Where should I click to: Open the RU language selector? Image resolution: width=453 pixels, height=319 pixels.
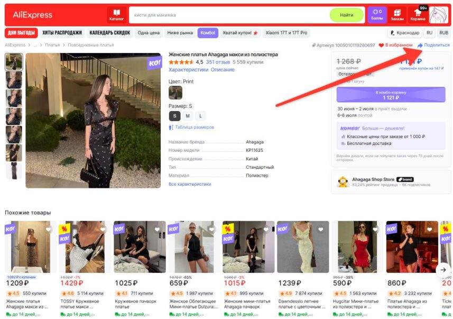point(430,33)
